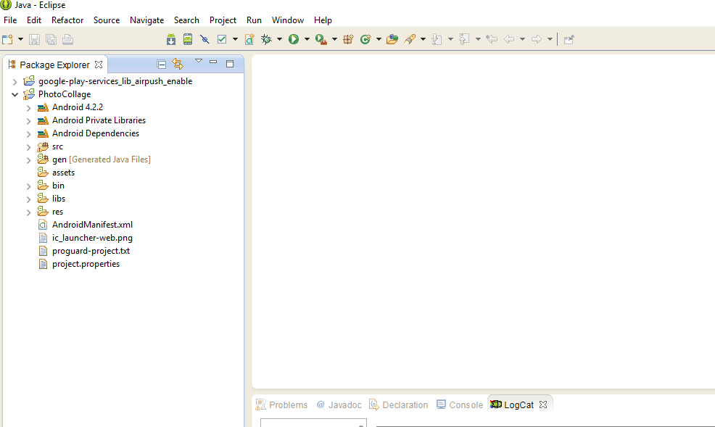
Task: Select proguard-project.txt in the tree
Action: coord(91,251)
